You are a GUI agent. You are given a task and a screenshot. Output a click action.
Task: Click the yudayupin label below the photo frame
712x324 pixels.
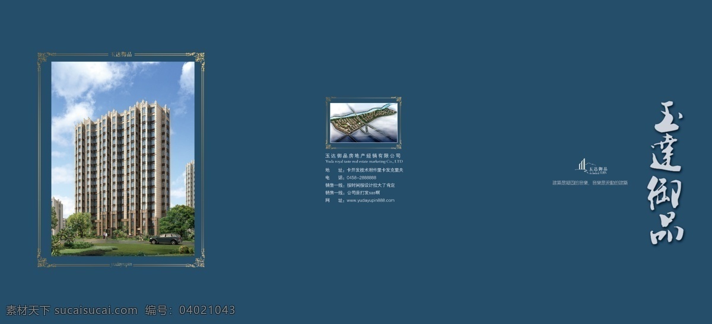[122, 264]
